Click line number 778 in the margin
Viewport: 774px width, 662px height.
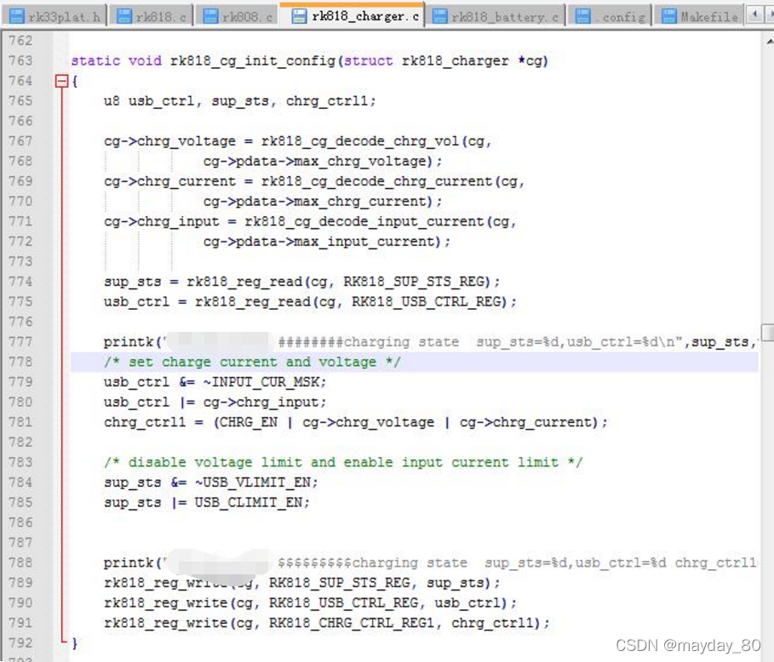20,362
